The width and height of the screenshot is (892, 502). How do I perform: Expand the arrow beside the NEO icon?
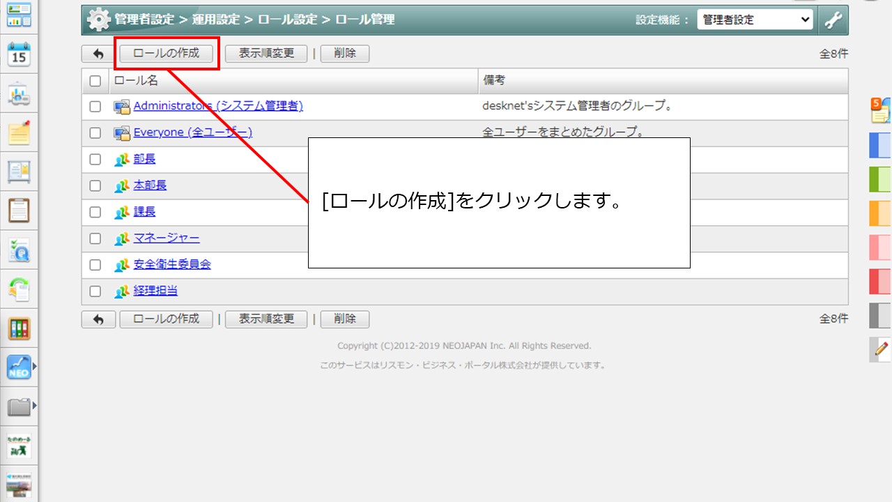[x=34, y=366]
